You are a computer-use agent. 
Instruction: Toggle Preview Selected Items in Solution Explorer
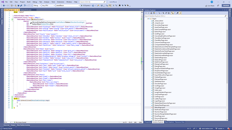click(x=180, y=13)
